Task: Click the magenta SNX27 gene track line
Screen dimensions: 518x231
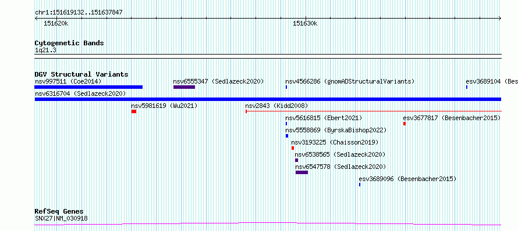Action: (268, 224)
